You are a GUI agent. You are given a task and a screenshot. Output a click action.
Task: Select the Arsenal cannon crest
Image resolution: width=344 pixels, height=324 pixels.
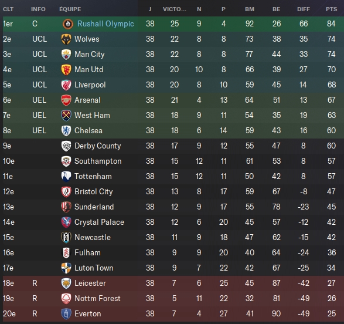point(66,100)
